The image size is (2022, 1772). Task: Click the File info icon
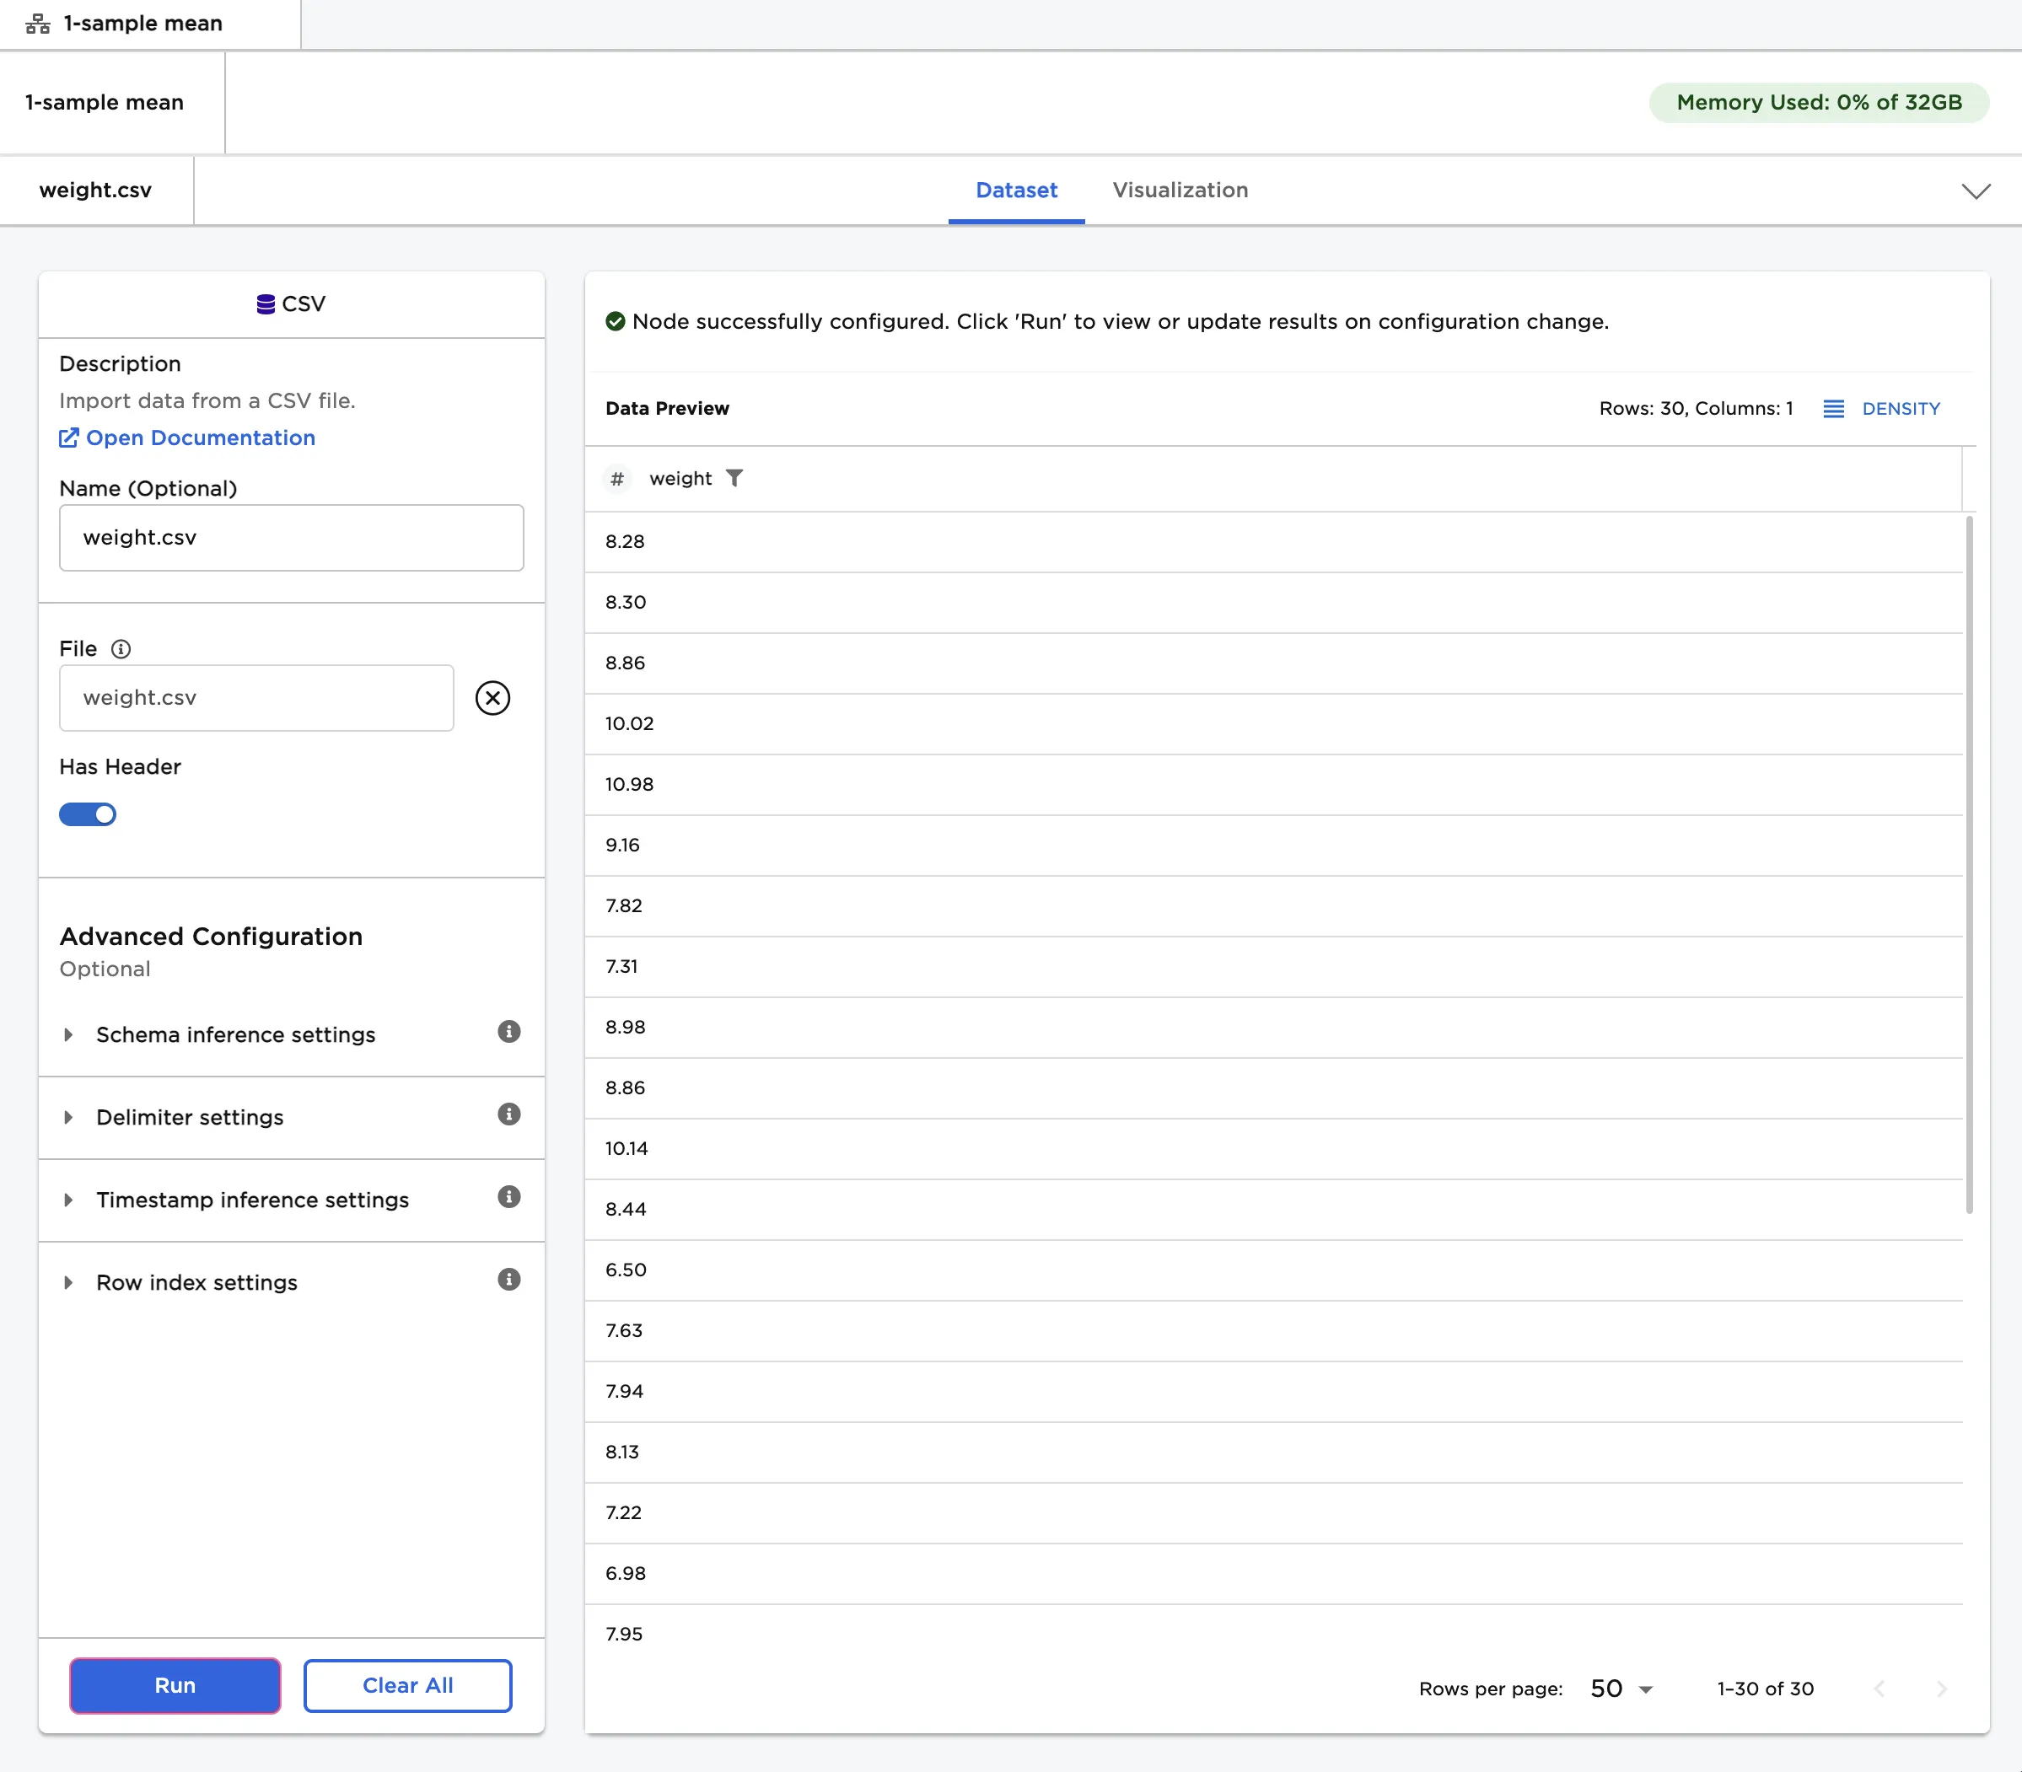tap(121, 648)
